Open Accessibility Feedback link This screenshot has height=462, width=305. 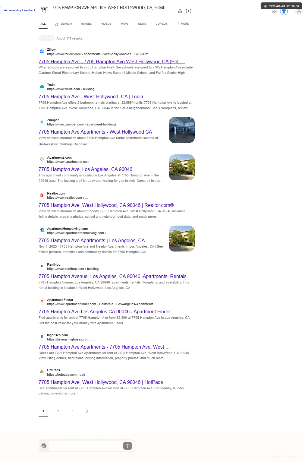tap(20, 10)
